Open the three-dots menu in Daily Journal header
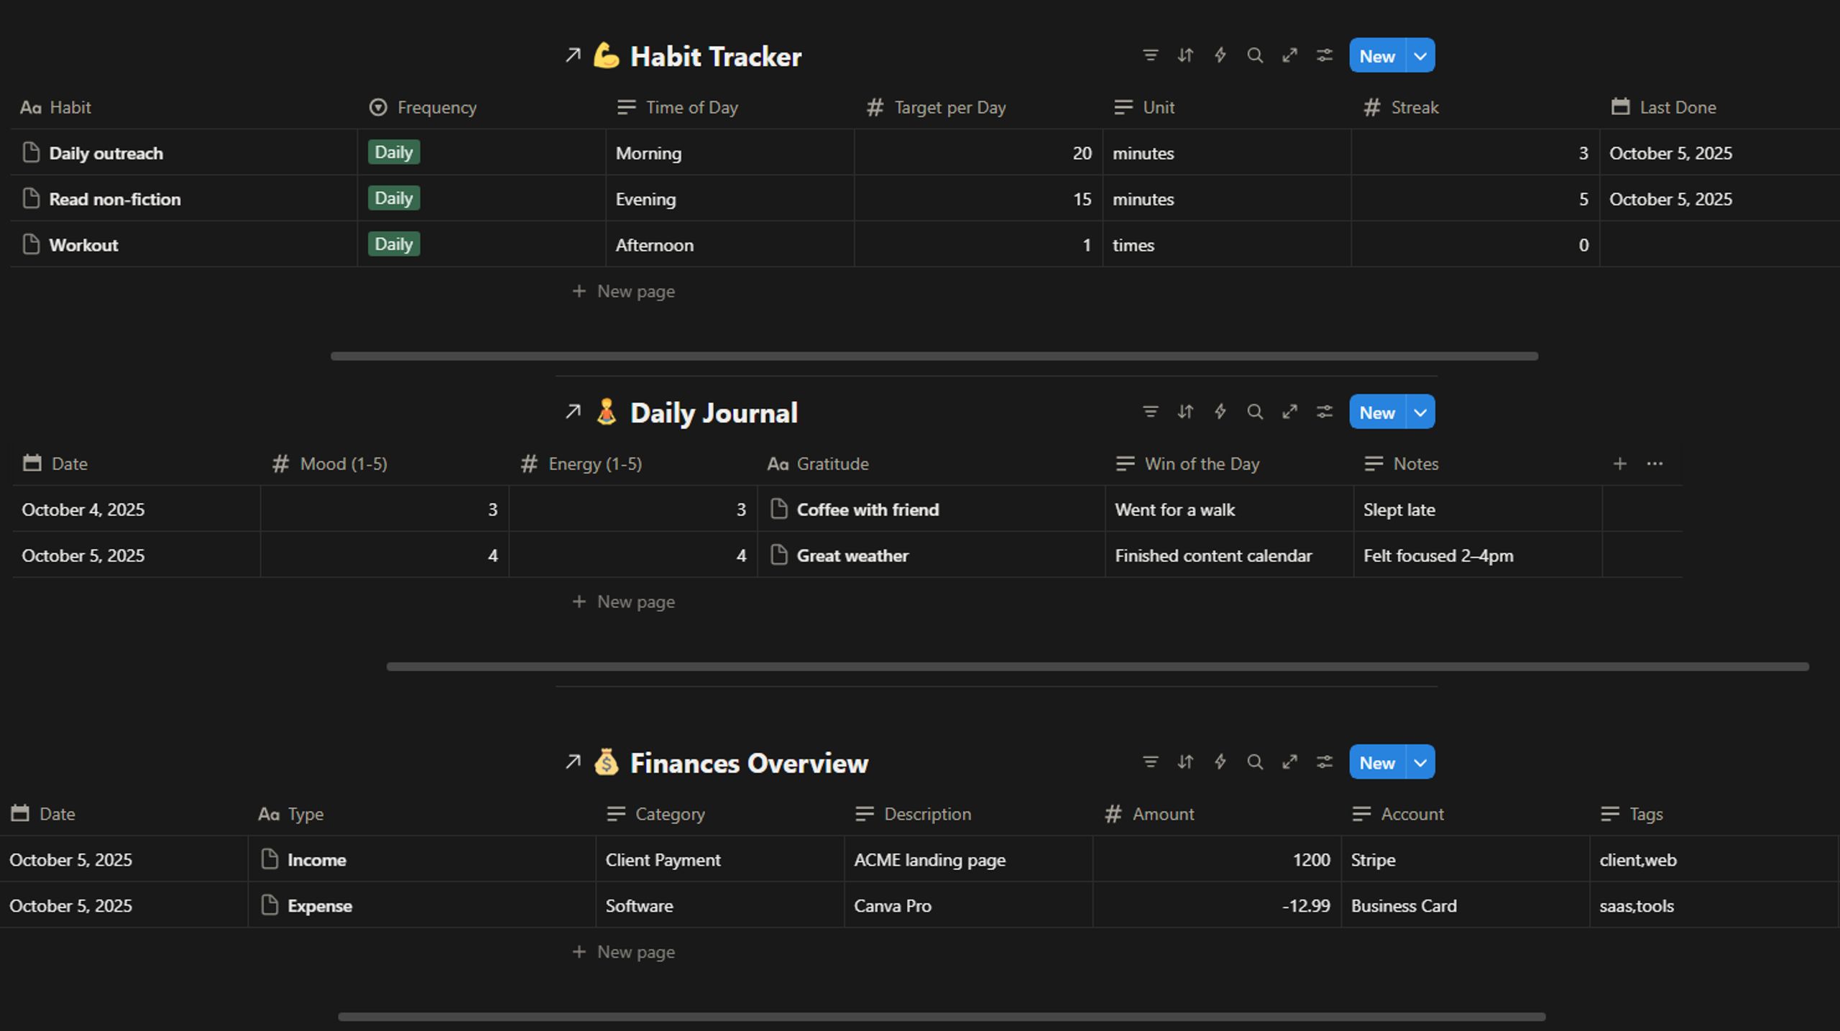 point(1655,463)
